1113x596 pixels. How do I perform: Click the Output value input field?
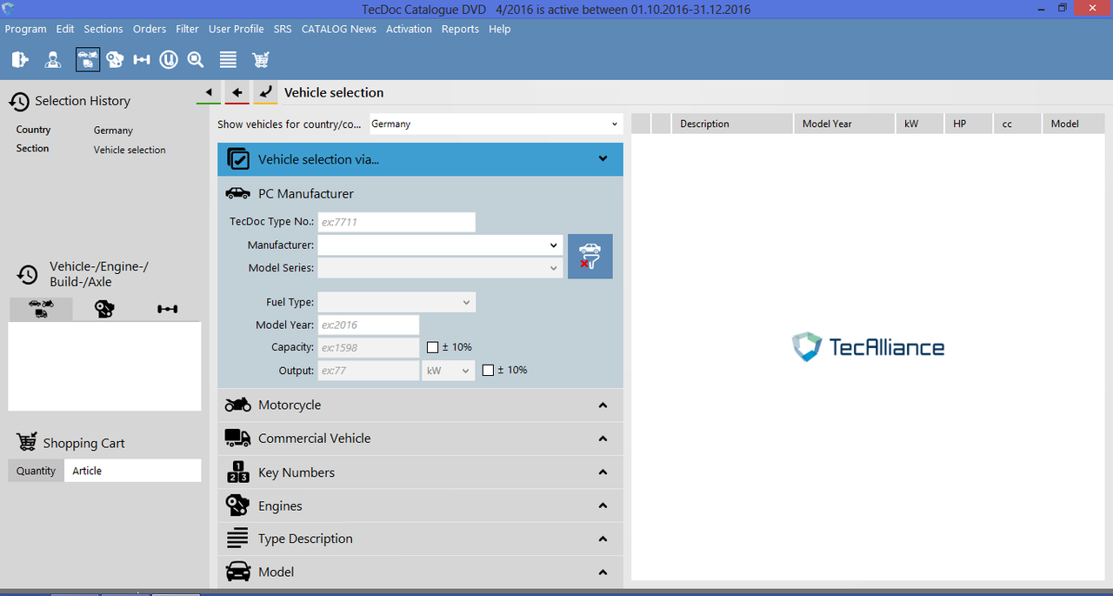pyautogui.click(x=368, y=371)
